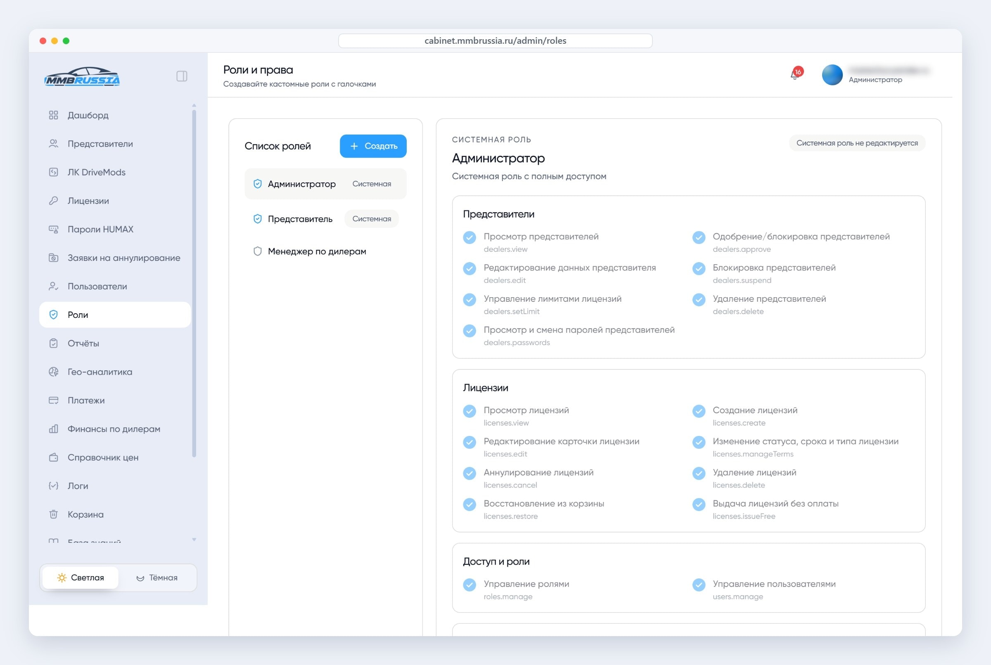Open Справочник цен in the sidebar
Viewport: 991px width, 665px height.
click(x=115, y=457)
